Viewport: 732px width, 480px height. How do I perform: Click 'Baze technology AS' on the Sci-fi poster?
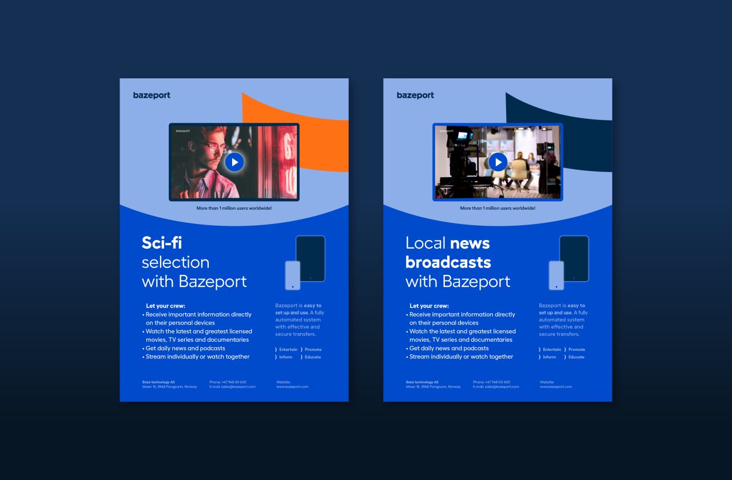pyautogui.click(x=158, y=382)
